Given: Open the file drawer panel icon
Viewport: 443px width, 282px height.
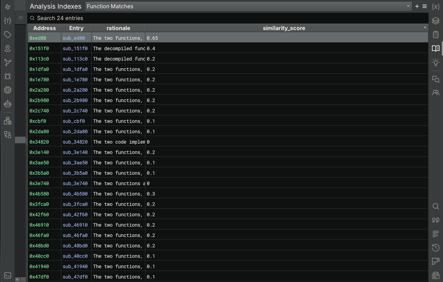Looking at the screenshot, I should tap(436, 275).
